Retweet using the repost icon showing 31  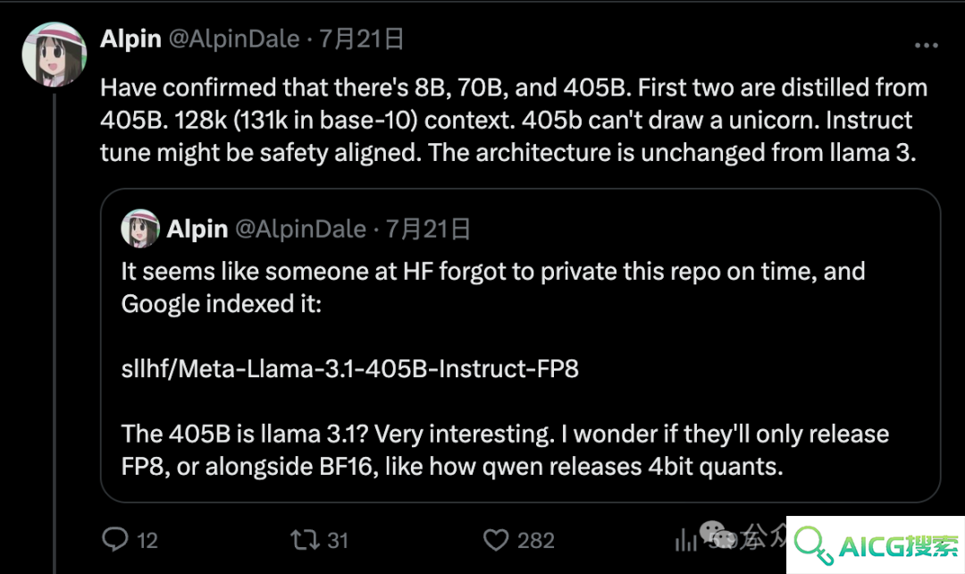pyautogui.click(x=306, y=540)
